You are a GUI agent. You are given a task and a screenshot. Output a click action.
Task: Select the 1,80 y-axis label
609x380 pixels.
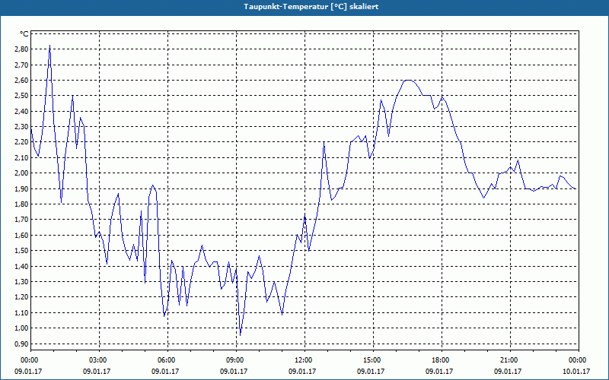pos(22,204)
